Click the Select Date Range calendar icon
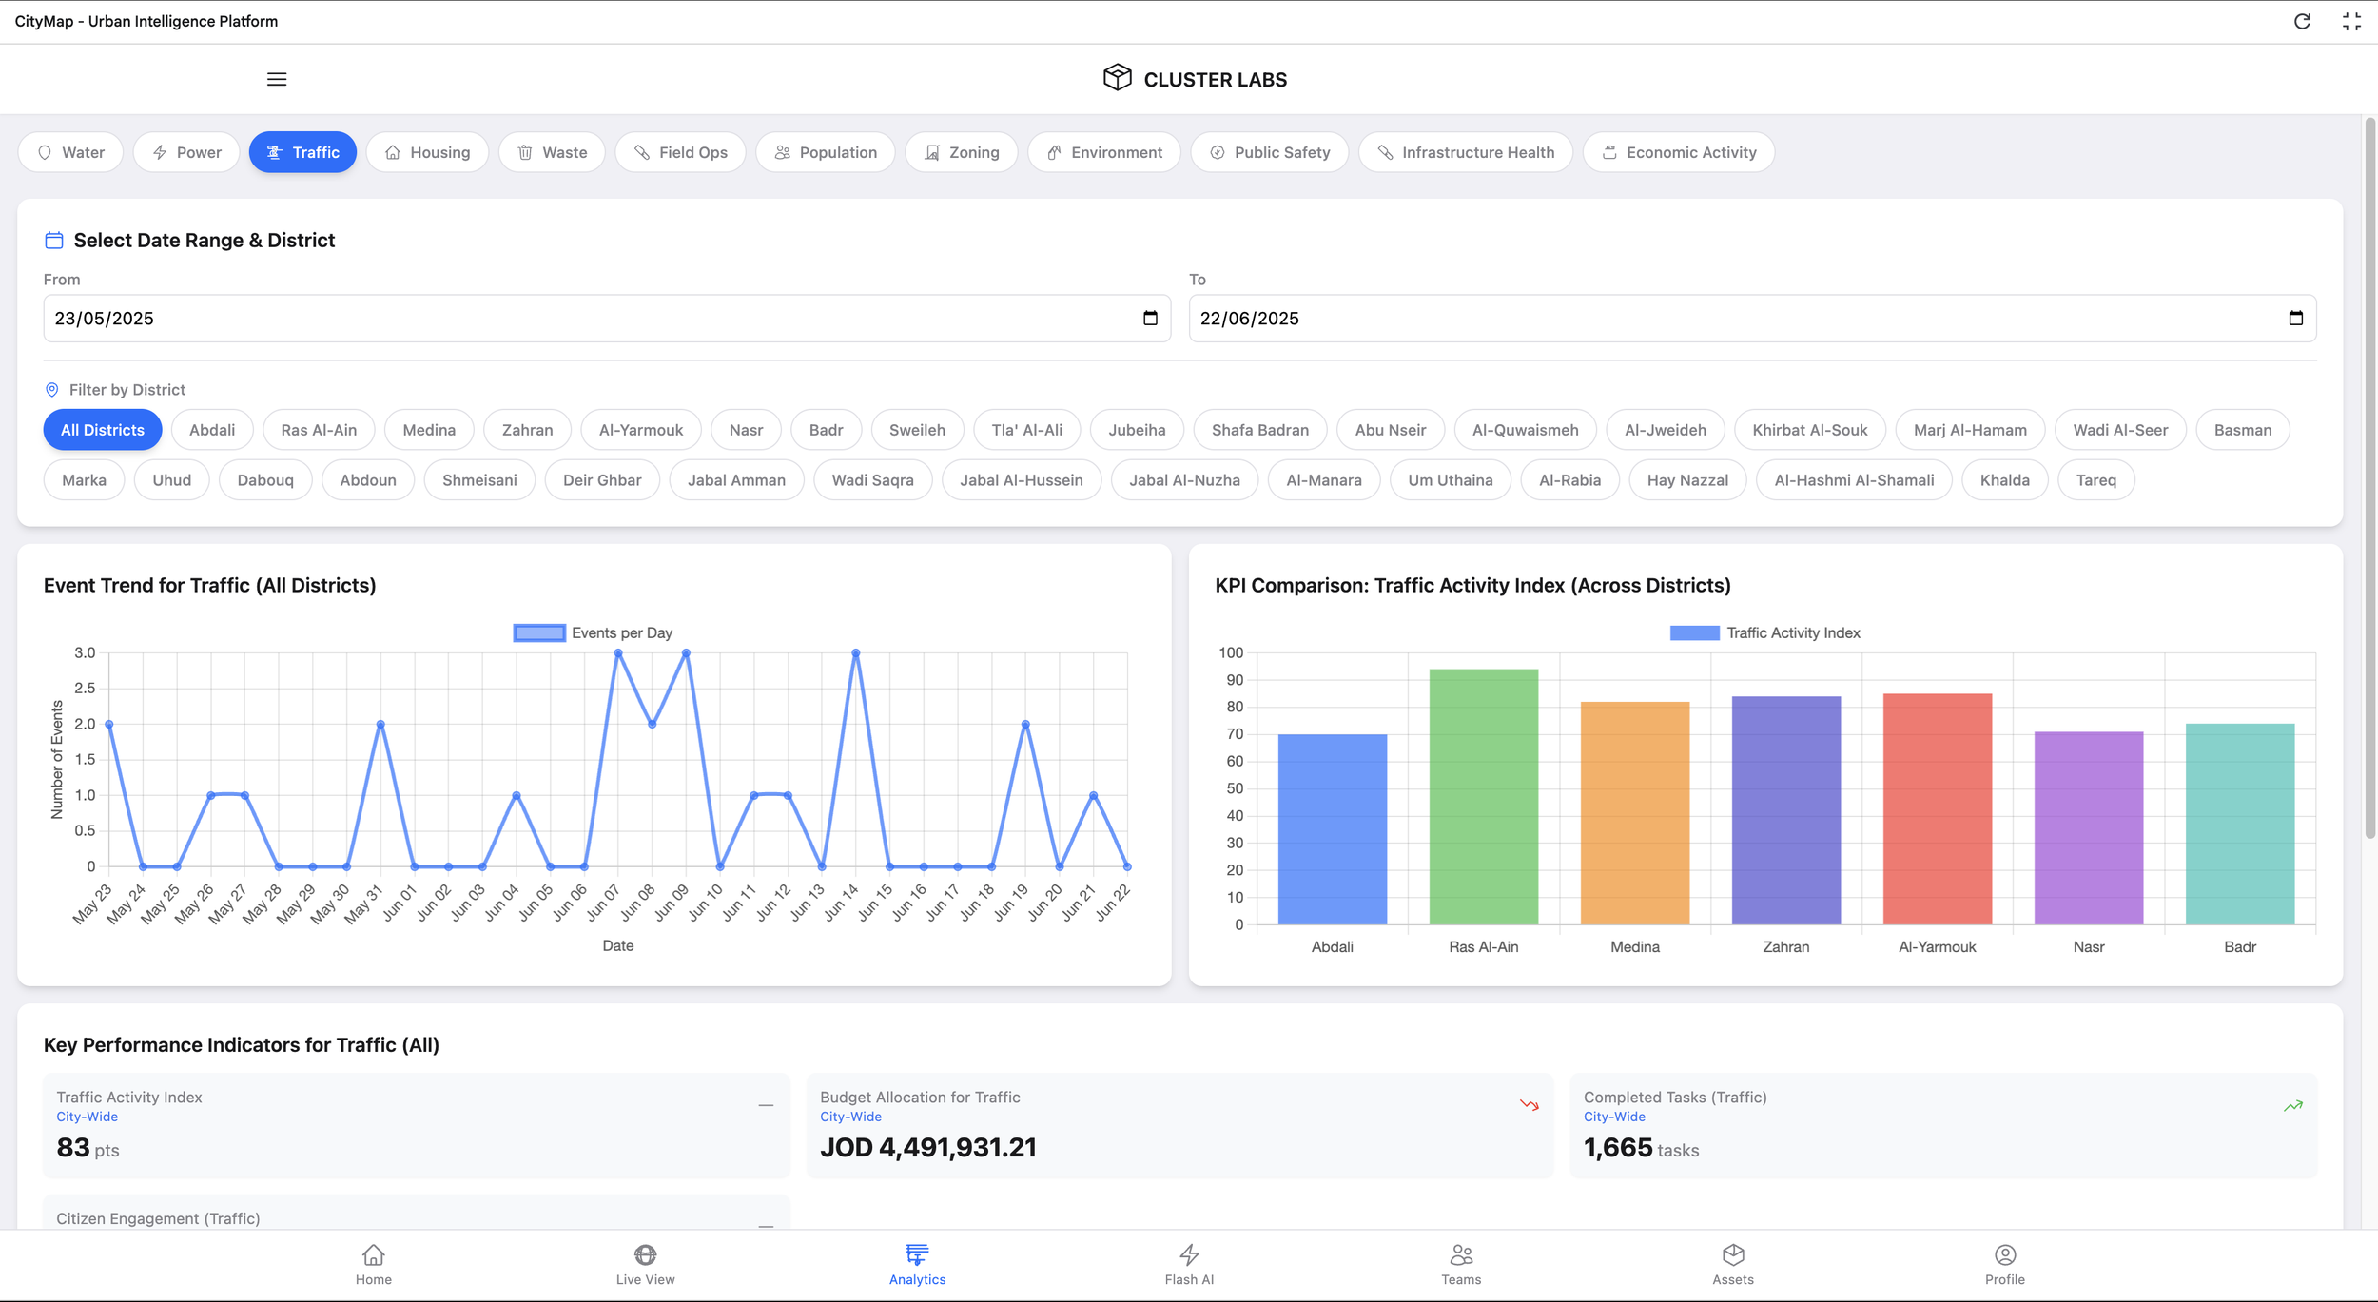This screenshot has height=1302, width=2378. pyautogui.click(x=54, y=240)
